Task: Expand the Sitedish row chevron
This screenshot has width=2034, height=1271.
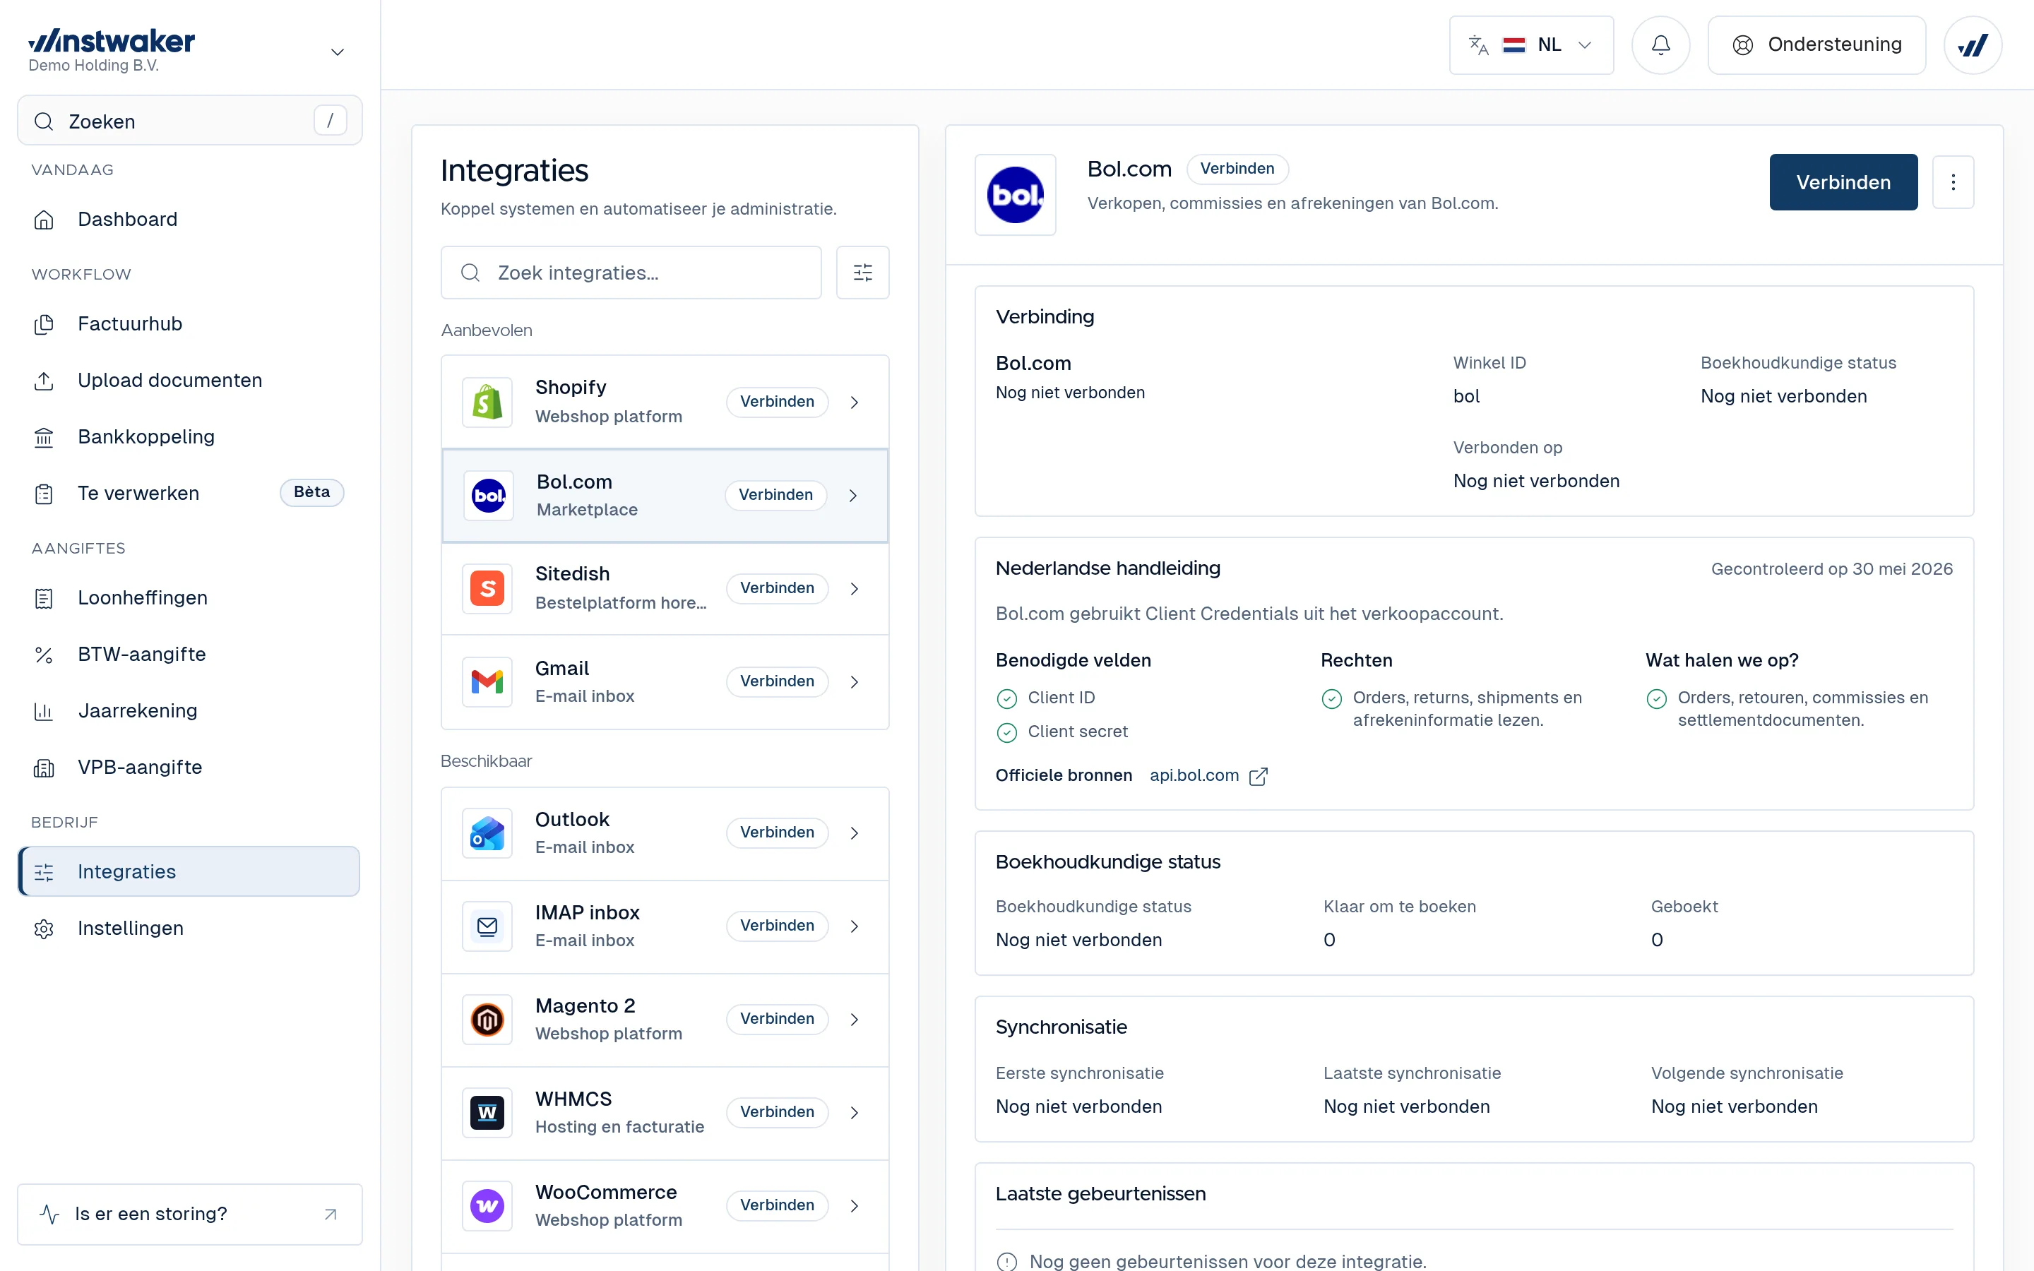Action: tap(854, 590)
